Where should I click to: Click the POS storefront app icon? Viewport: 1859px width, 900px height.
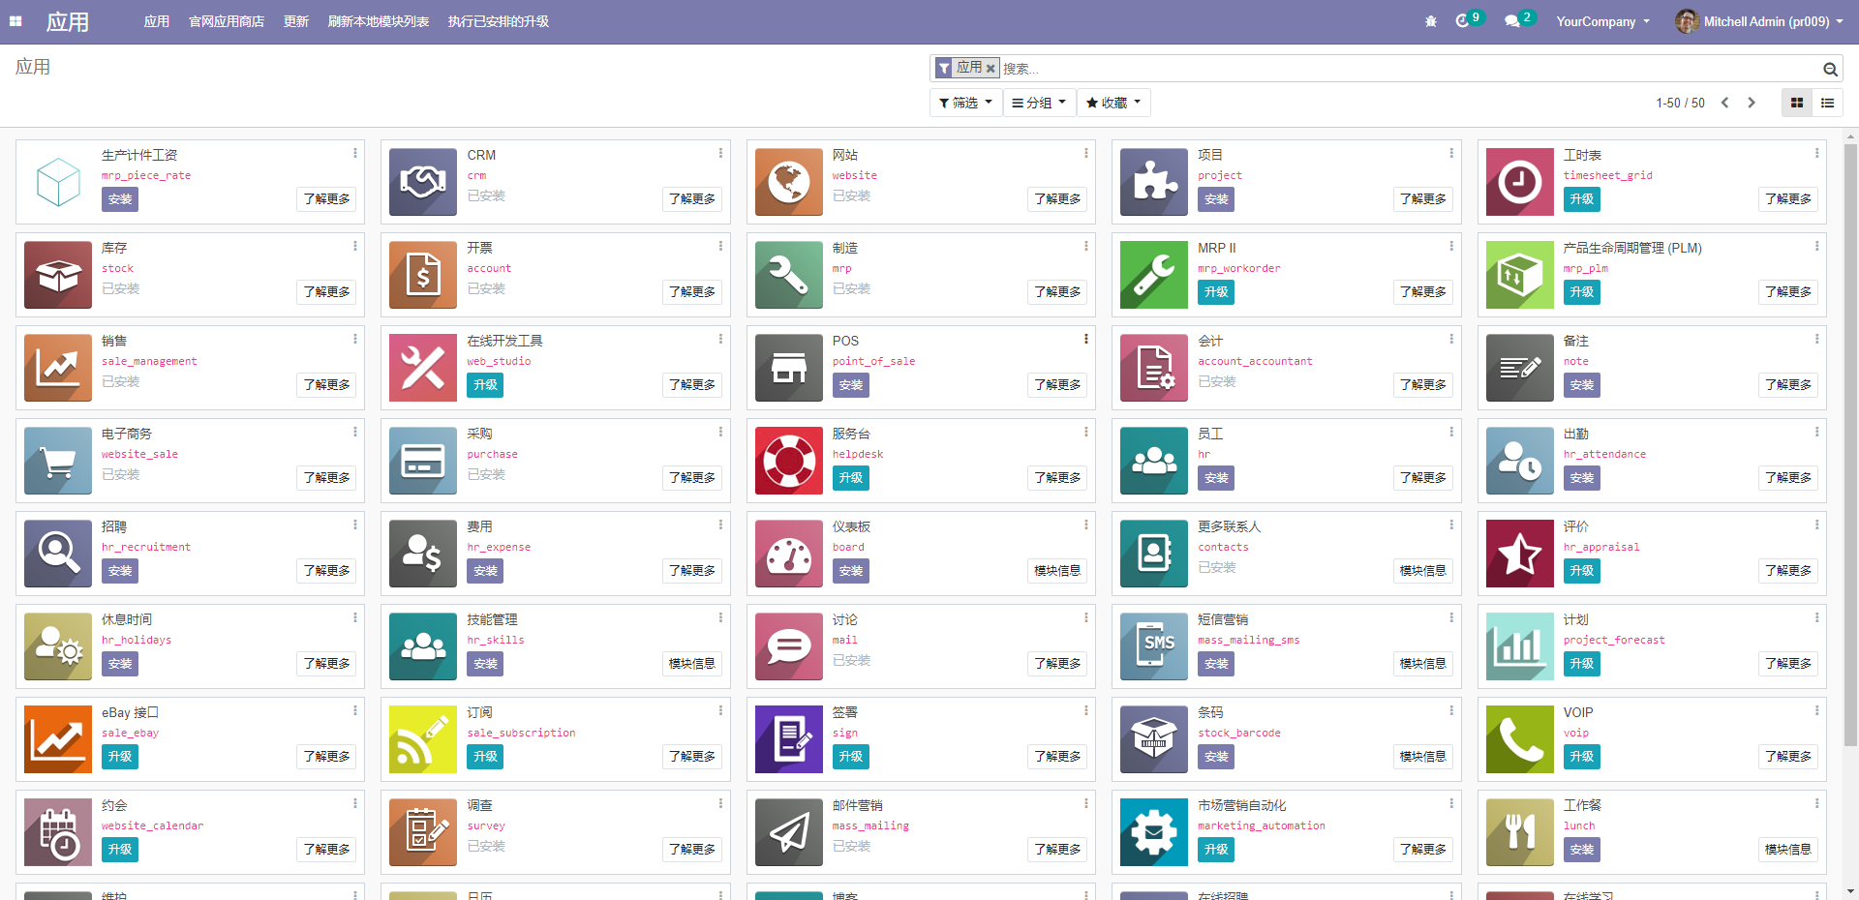[x=789, y=368]
